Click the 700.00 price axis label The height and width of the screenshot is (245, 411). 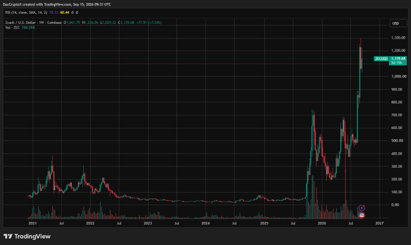[x=396, y=115]
